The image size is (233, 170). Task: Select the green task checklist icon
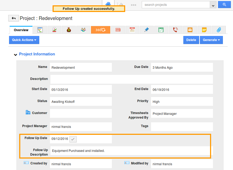click(x=161, y=30)
